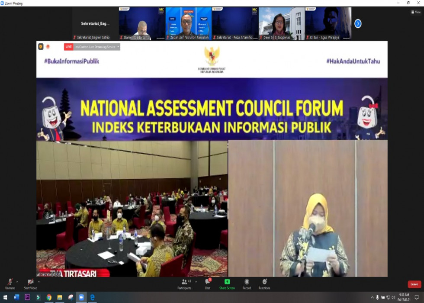This screenshot has width=424, height=303.
Task: Turn on camera with Start Video
Action: click(x=30, y=282)
